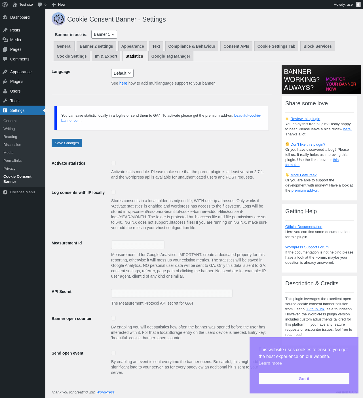This screenshot has width=363, height=398.
Task: Open the Im & Export tab
Action: click(x=106, y=56)
